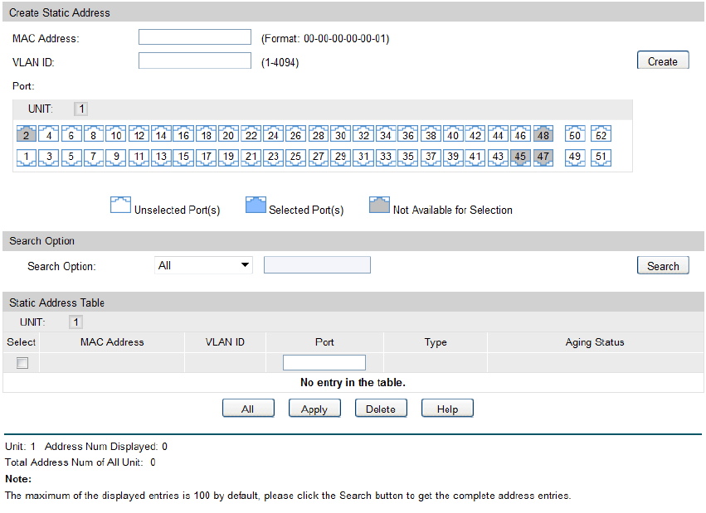Screen dimensions: 706x513
Task: Select port 13 icon
Action: (161, 157)
